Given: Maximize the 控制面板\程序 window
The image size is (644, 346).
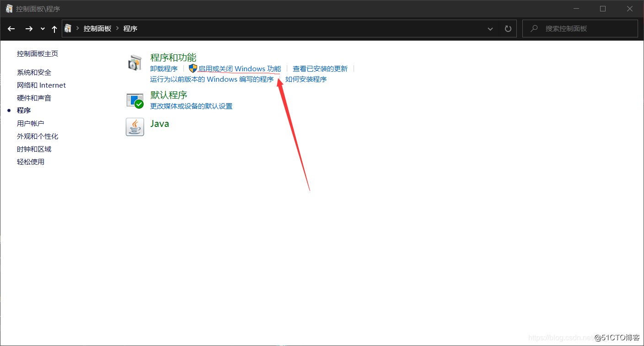Looking at the screenshot, I should 603,9.
